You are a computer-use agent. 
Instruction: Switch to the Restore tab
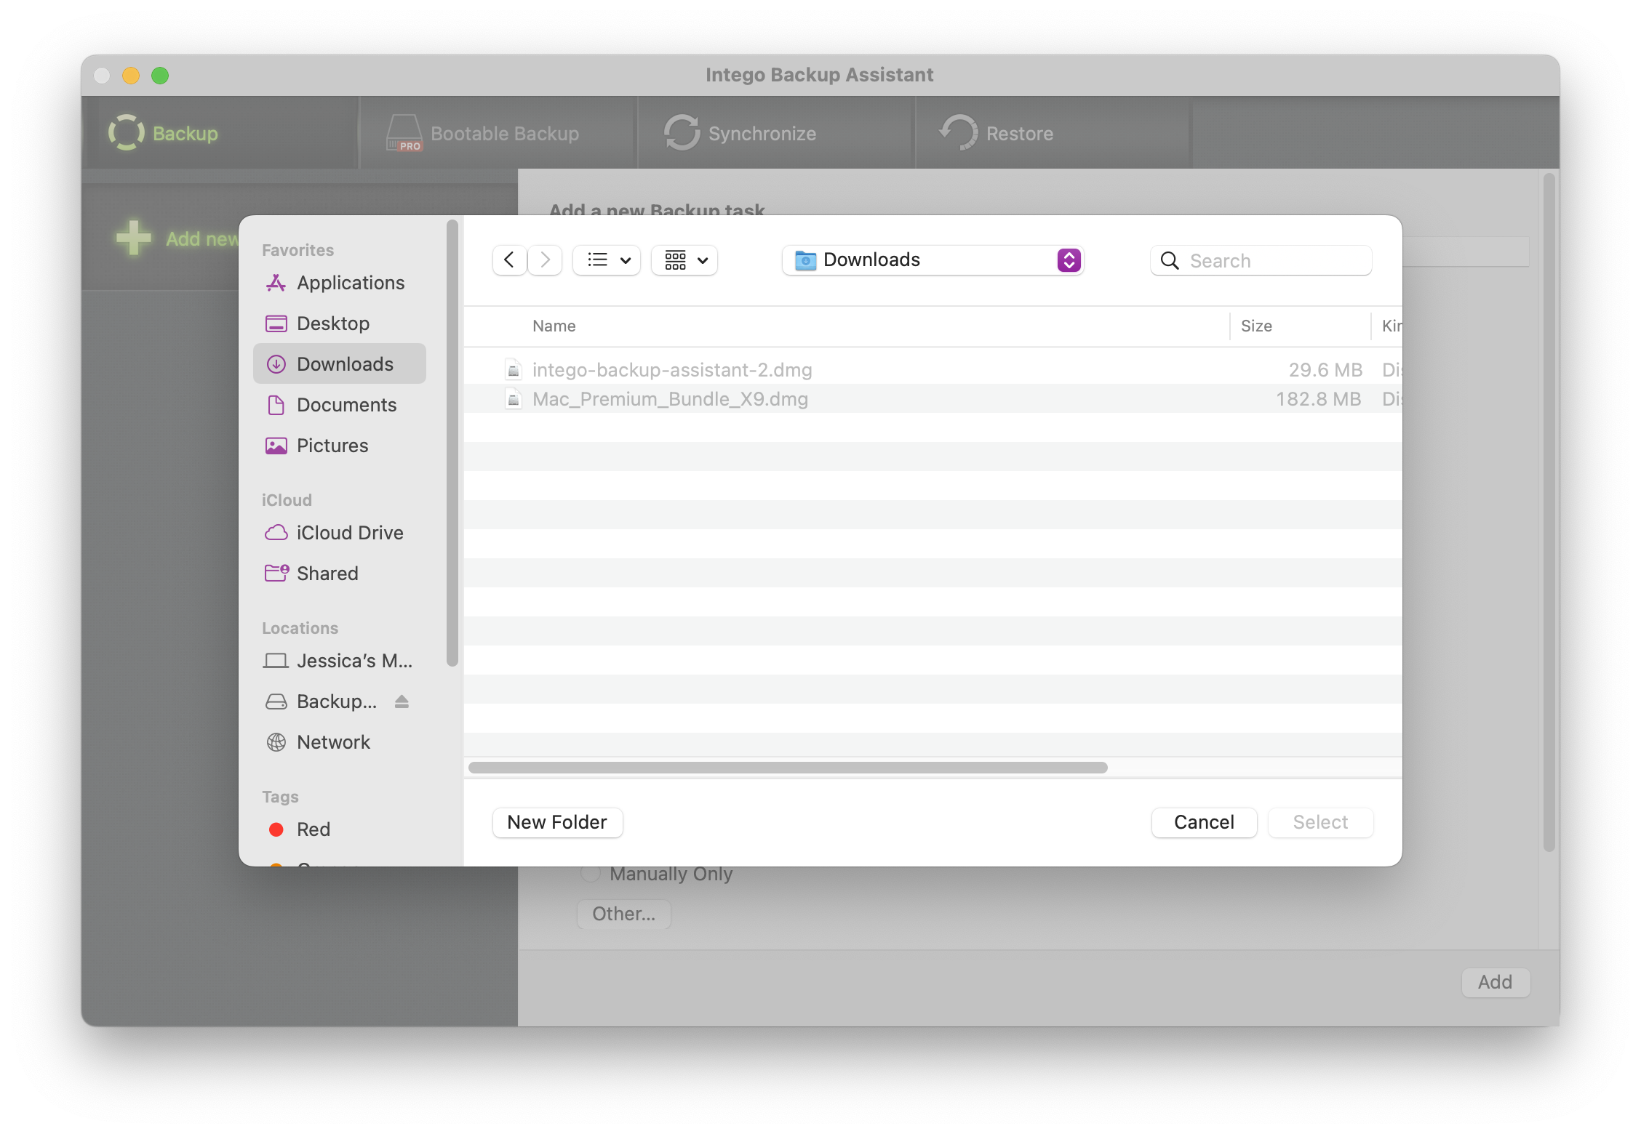1053,133
